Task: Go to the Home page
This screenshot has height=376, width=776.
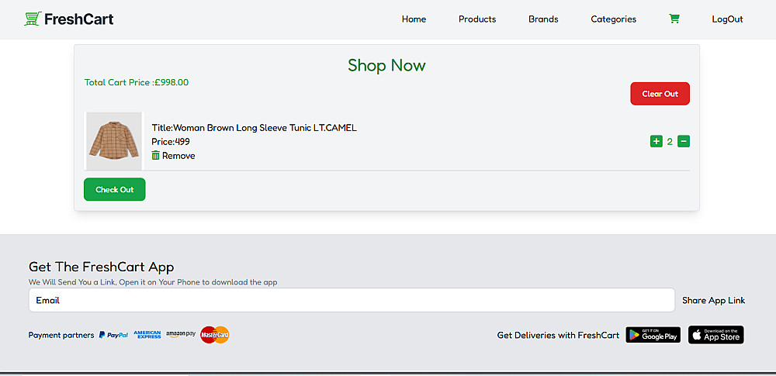Action: point(414,19)
